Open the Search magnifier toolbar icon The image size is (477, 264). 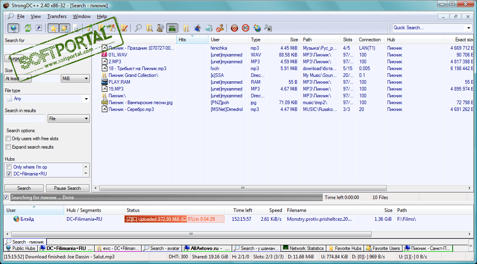click(138, 28)
